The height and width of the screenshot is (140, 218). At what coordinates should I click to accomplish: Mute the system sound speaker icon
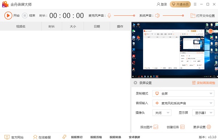point(157,15)
